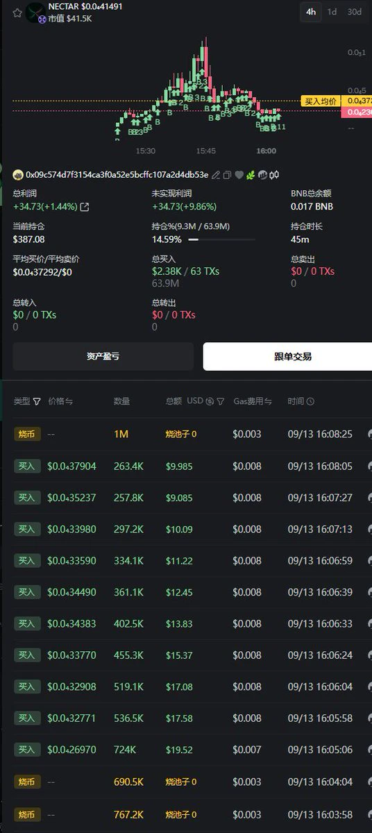Click 数量 column header
Image resolution: width=372 pixels, height=833 pixels.
[122, 401]
